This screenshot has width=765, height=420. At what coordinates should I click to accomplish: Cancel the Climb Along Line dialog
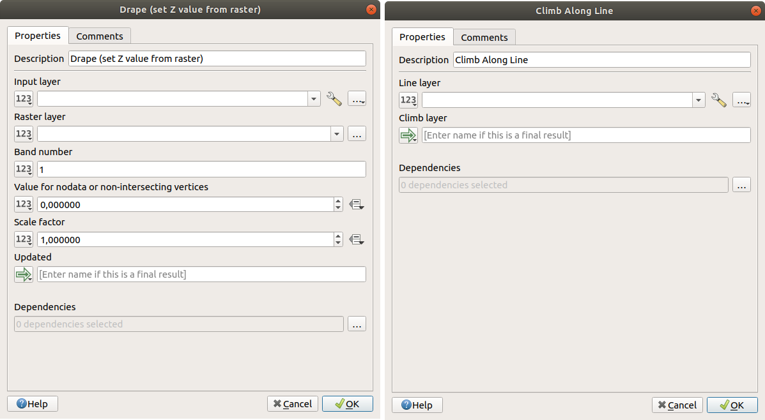(677, 405)
